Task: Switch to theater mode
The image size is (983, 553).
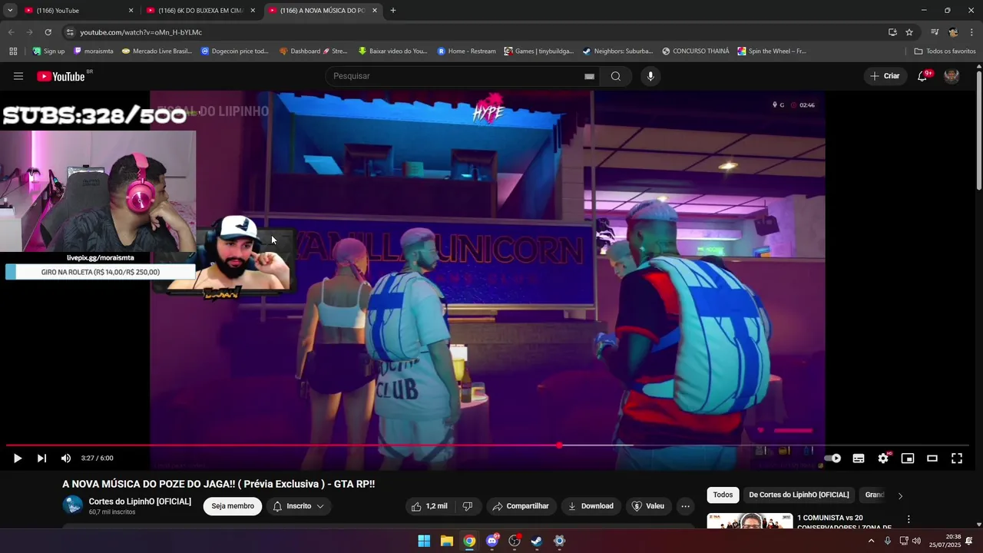Action: pyautogui.click(x=932, y=459)
